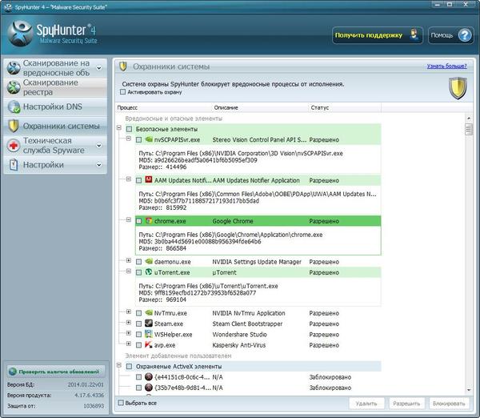This screenshot has height=418, width=480.
Task: Click the settings document icon in sidebar
Action: coord(14,165)
